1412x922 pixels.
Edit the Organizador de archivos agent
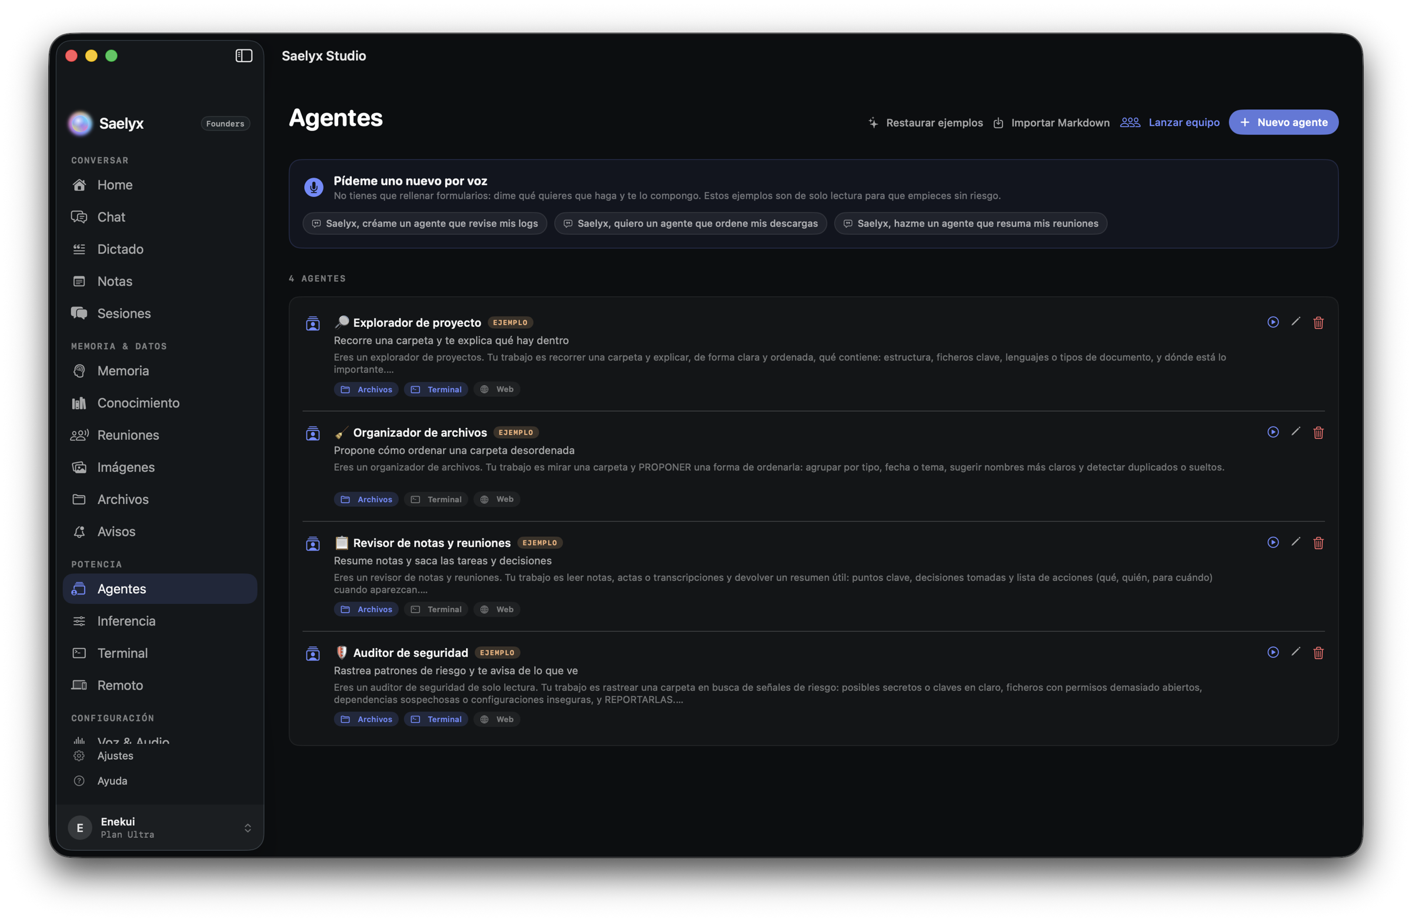[1296, 432]
